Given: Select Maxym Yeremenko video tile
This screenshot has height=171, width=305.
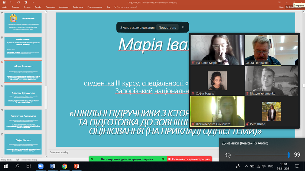Looking at the screenshot, I should pos(271,81).
